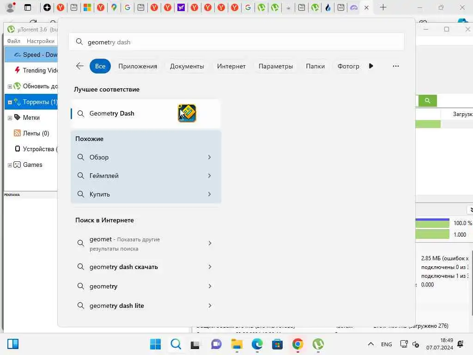The width and height of the screenshot is (473, 355).
Task: Expand the Games tree node in uTorrent
Action: (x=10, y=165)
